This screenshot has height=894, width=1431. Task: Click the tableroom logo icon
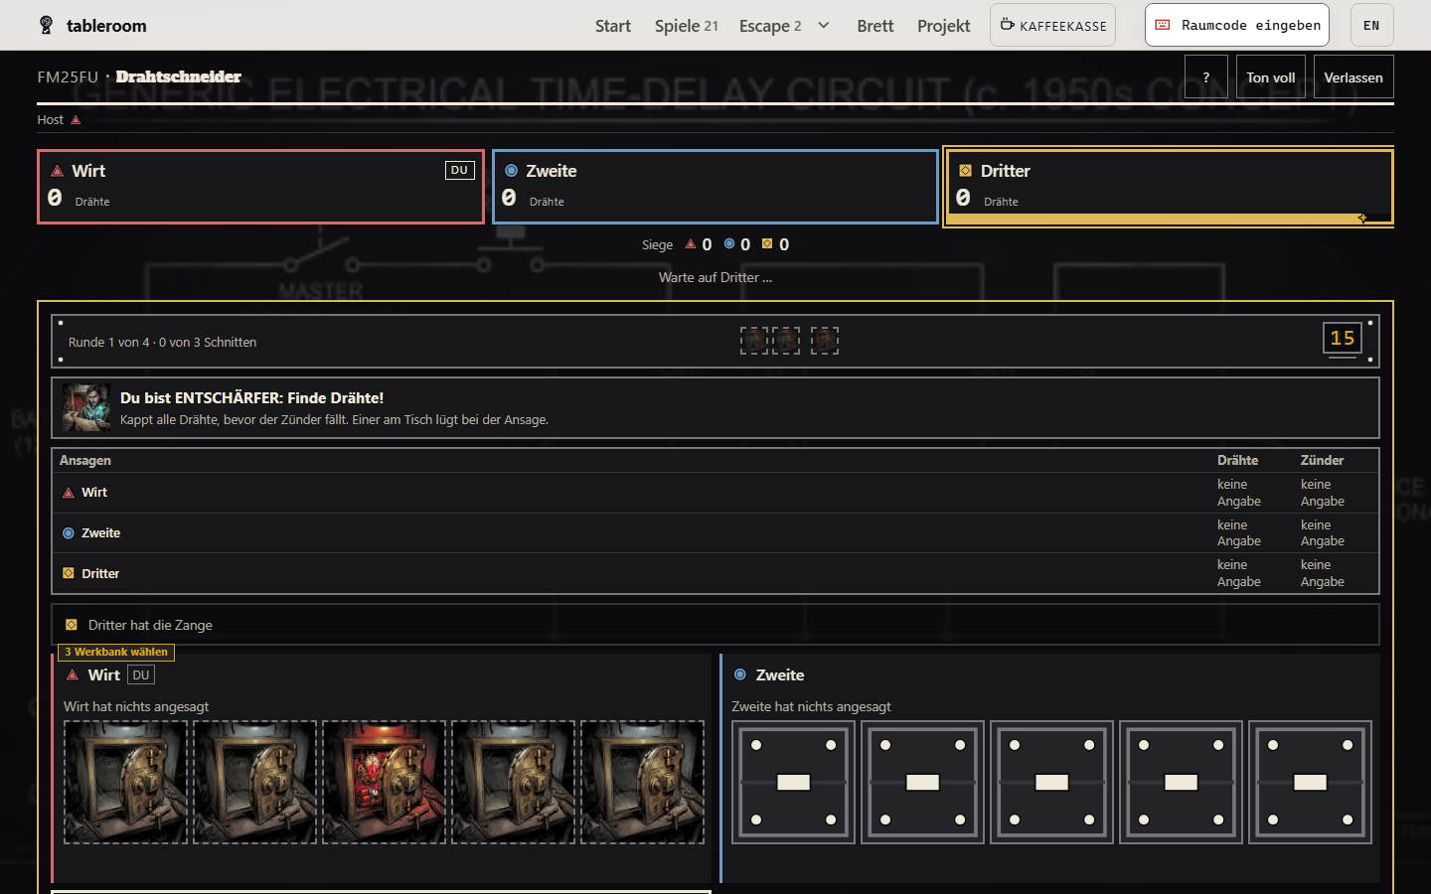pyautogui.click(x=46, y=25)
